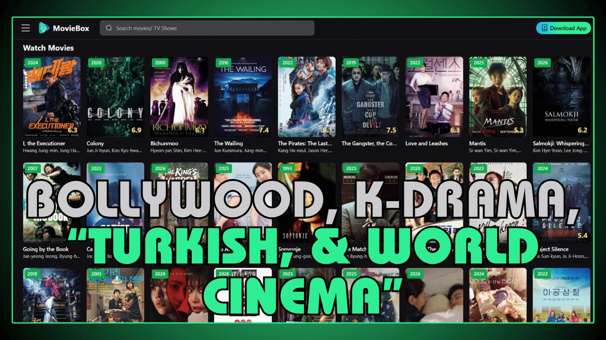Image resolution: width=606 pixels, height=340 pixels.
Task: Open the I, the Executioner poster
Action: click(x=52, y=97)
